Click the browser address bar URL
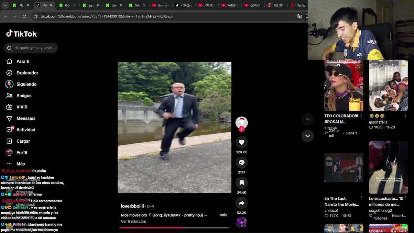 (x=107, y=16)
